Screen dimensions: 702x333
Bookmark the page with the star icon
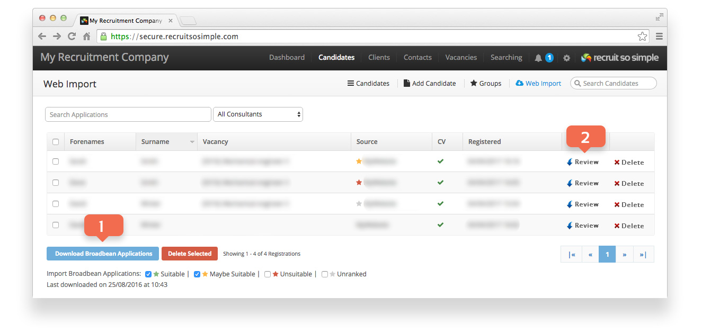[x=642, y=37]
